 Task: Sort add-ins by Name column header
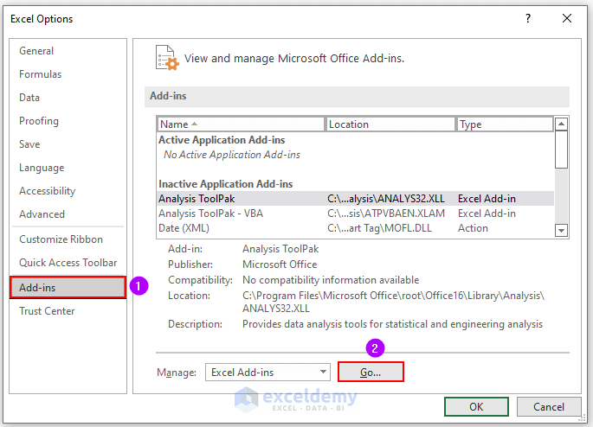[x=241, y=124]
